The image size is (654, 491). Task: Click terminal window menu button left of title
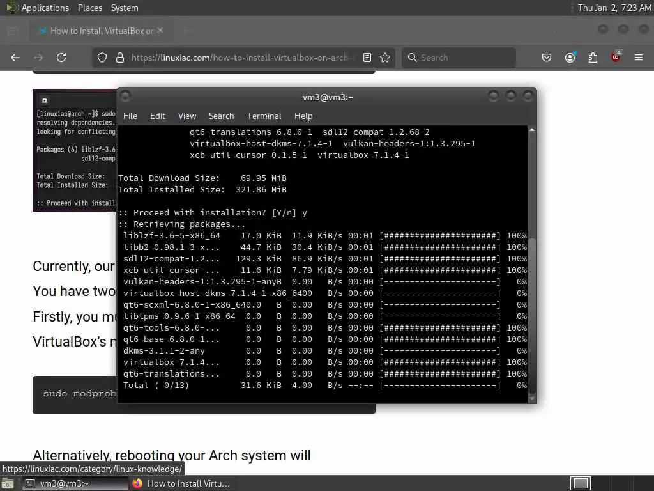coord(125,97)
